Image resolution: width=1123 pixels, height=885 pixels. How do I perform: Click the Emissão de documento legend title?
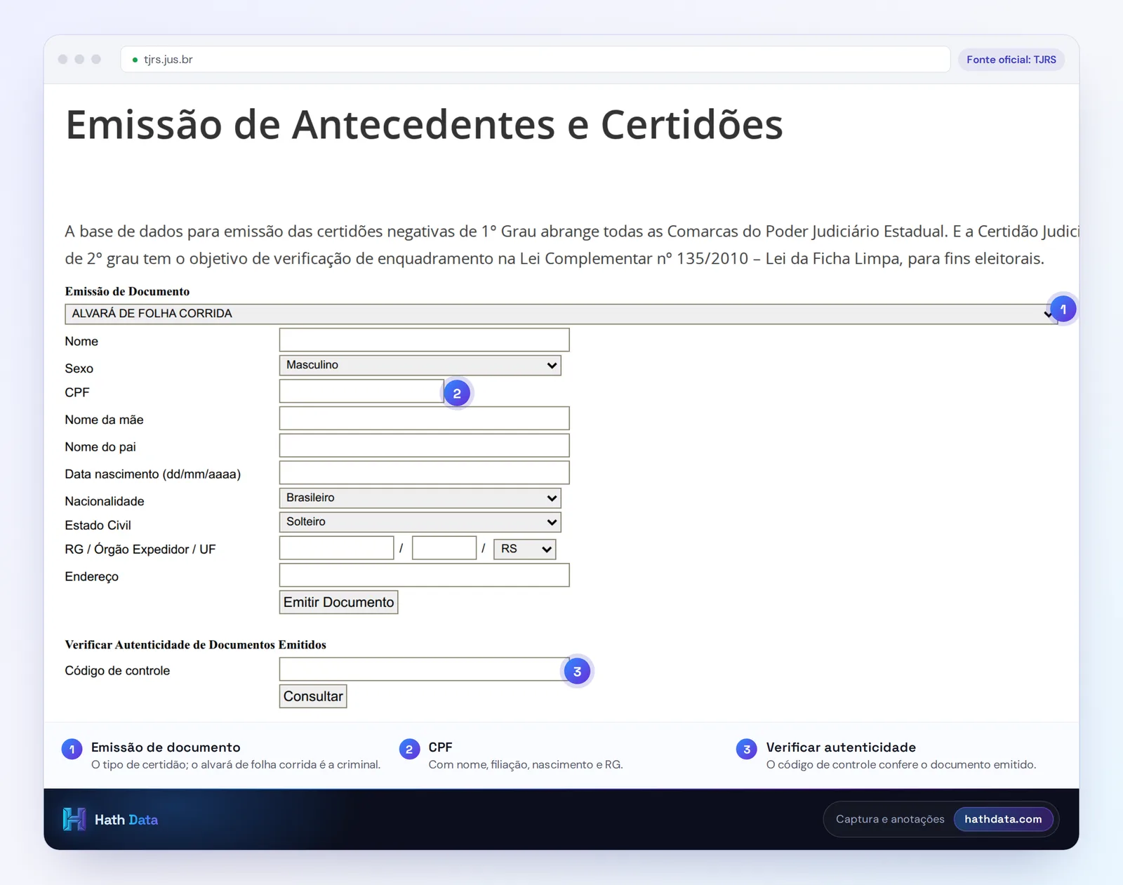(x=166, y=747)
